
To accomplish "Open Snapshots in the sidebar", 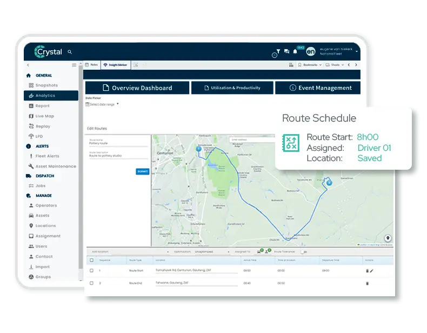I will pyautogui.click(x=43, y=85).
